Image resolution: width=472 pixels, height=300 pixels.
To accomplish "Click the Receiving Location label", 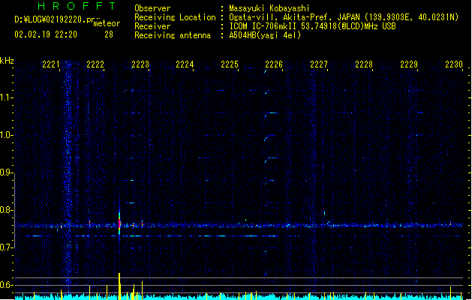I will pyautogui.click(x=175, y=17).
